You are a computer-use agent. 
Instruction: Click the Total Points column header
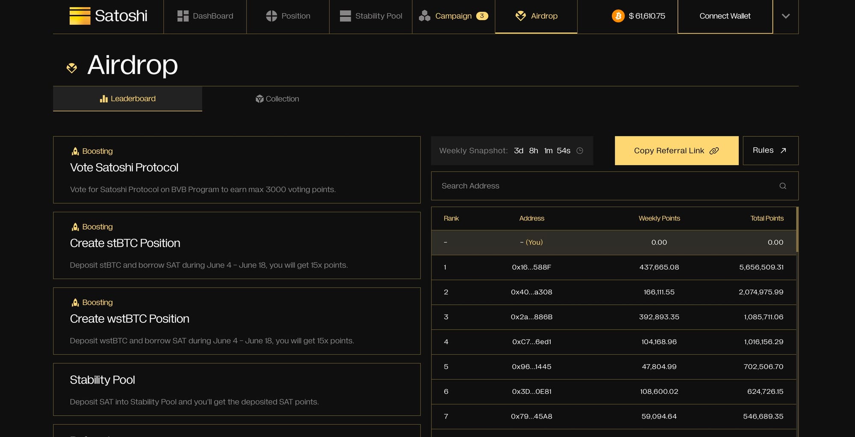767,218
